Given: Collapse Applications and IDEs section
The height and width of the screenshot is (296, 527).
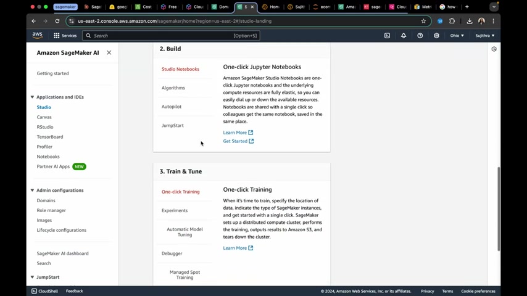Looking at the screenshot, I should (x=32, y=97).
